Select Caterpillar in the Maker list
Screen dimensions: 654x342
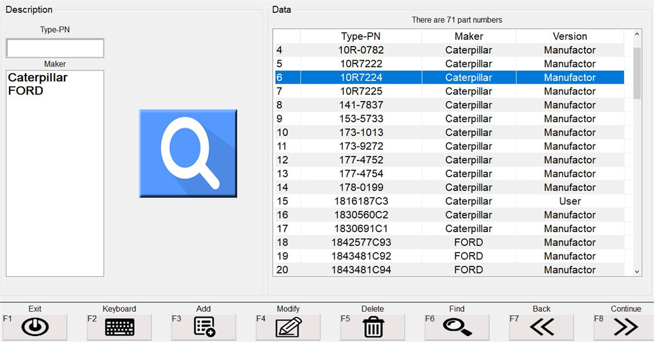(38, 78)
